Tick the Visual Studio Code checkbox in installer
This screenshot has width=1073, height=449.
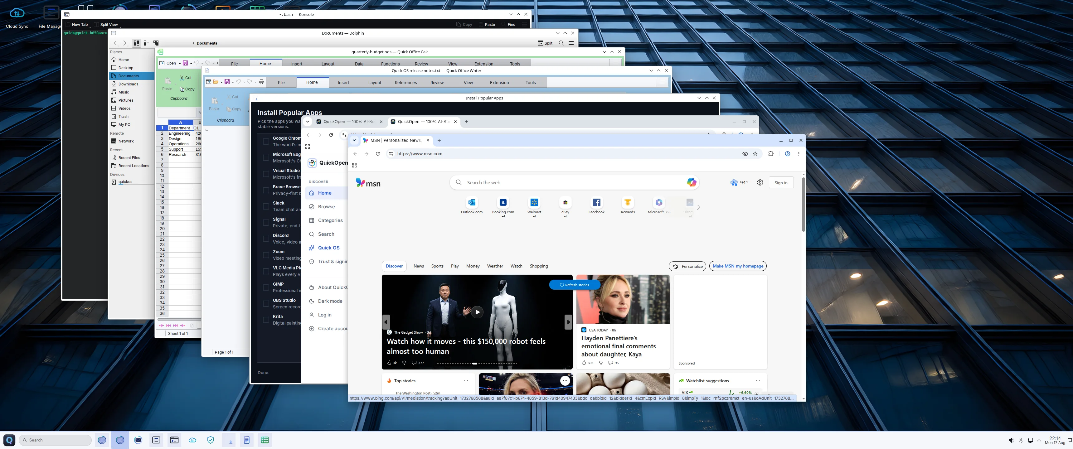(266, 174)
